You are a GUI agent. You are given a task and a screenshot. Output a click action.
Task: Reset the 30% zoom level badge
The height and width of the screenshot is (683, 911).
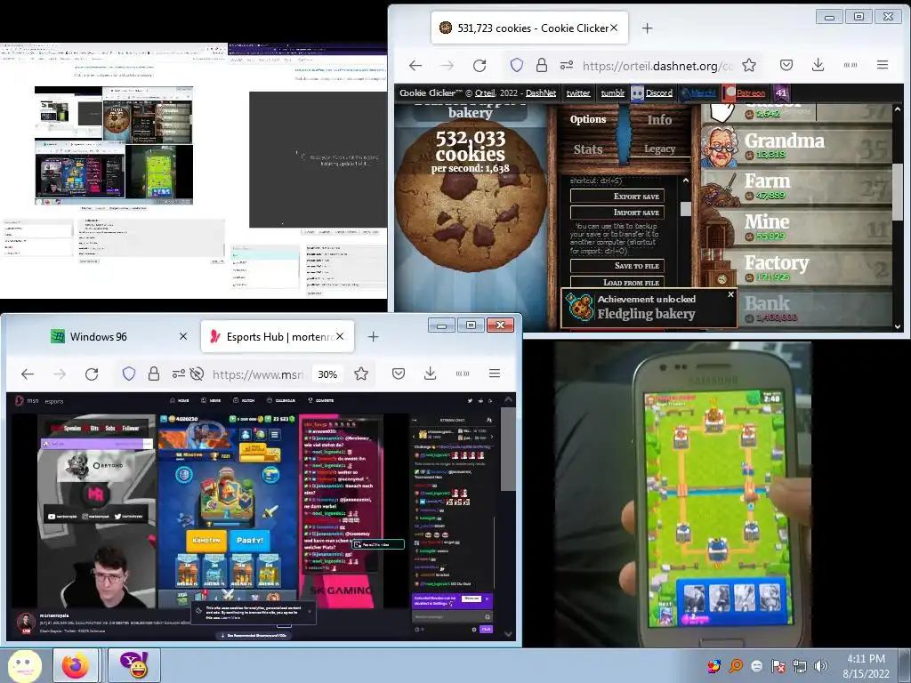click(x=327, y=374)
